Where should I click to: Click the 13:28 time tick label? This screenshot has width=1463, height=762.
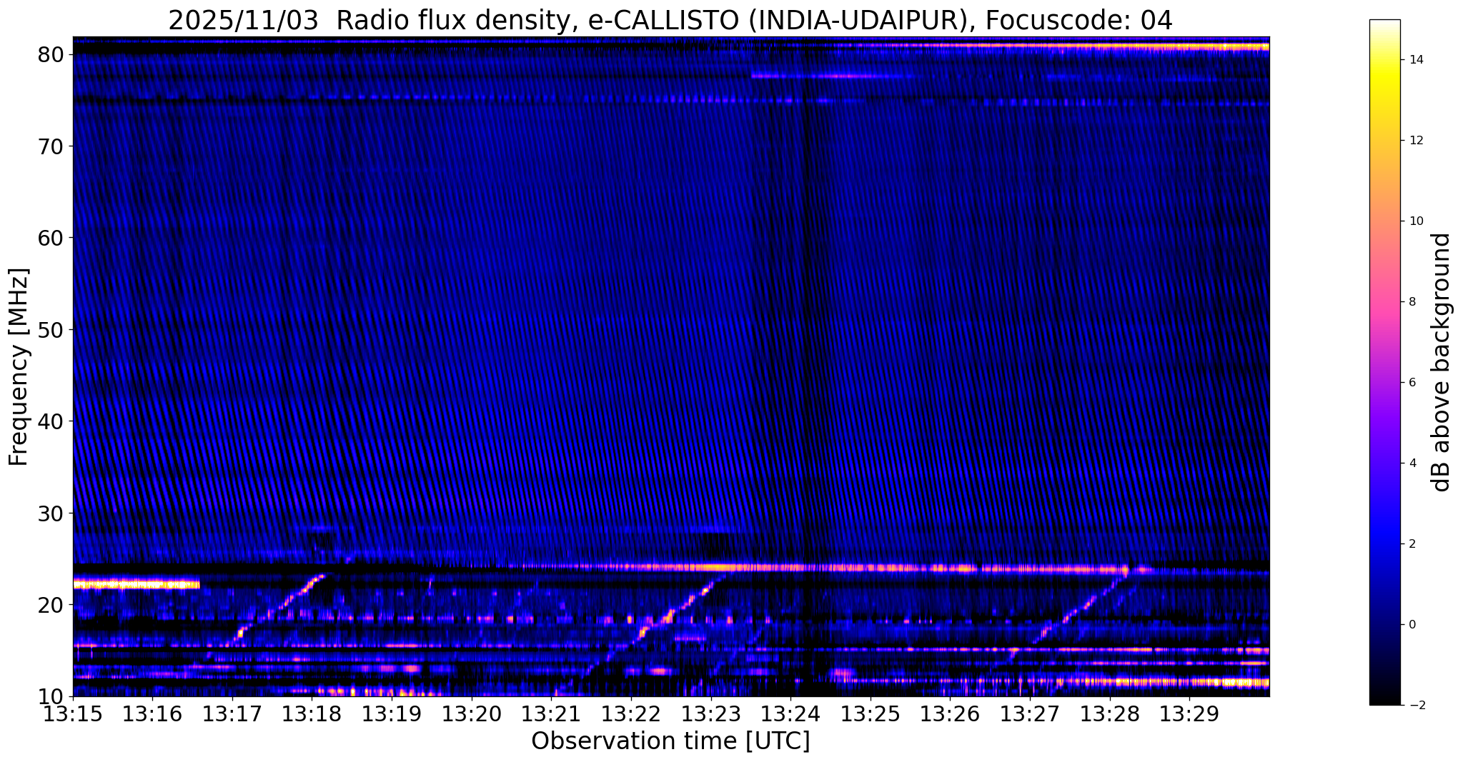pos(1109,714)
